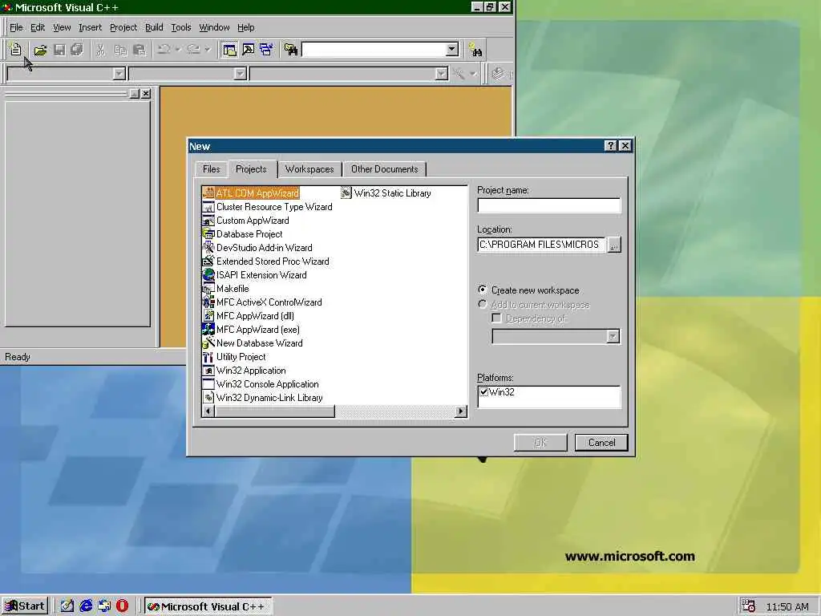The width and height of the screenshot is (821, 616).
Task: Open the File menu
Action: 16,27
